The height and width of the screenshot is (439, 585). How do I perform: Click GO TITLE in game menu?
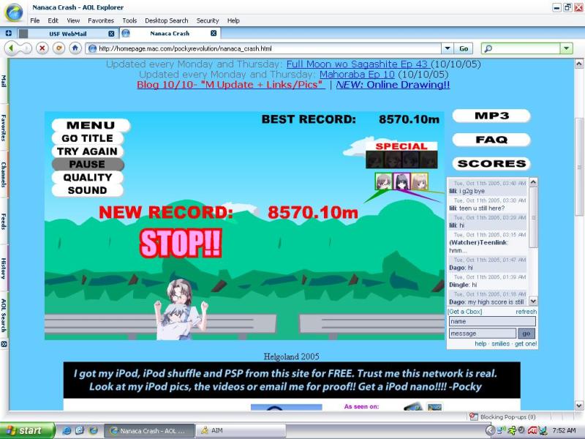pyautogui.click(x=87, y=138)
